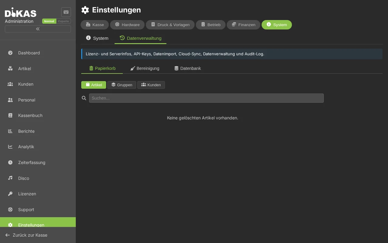Open the Datenbank tab

click(x=187, y=68)
